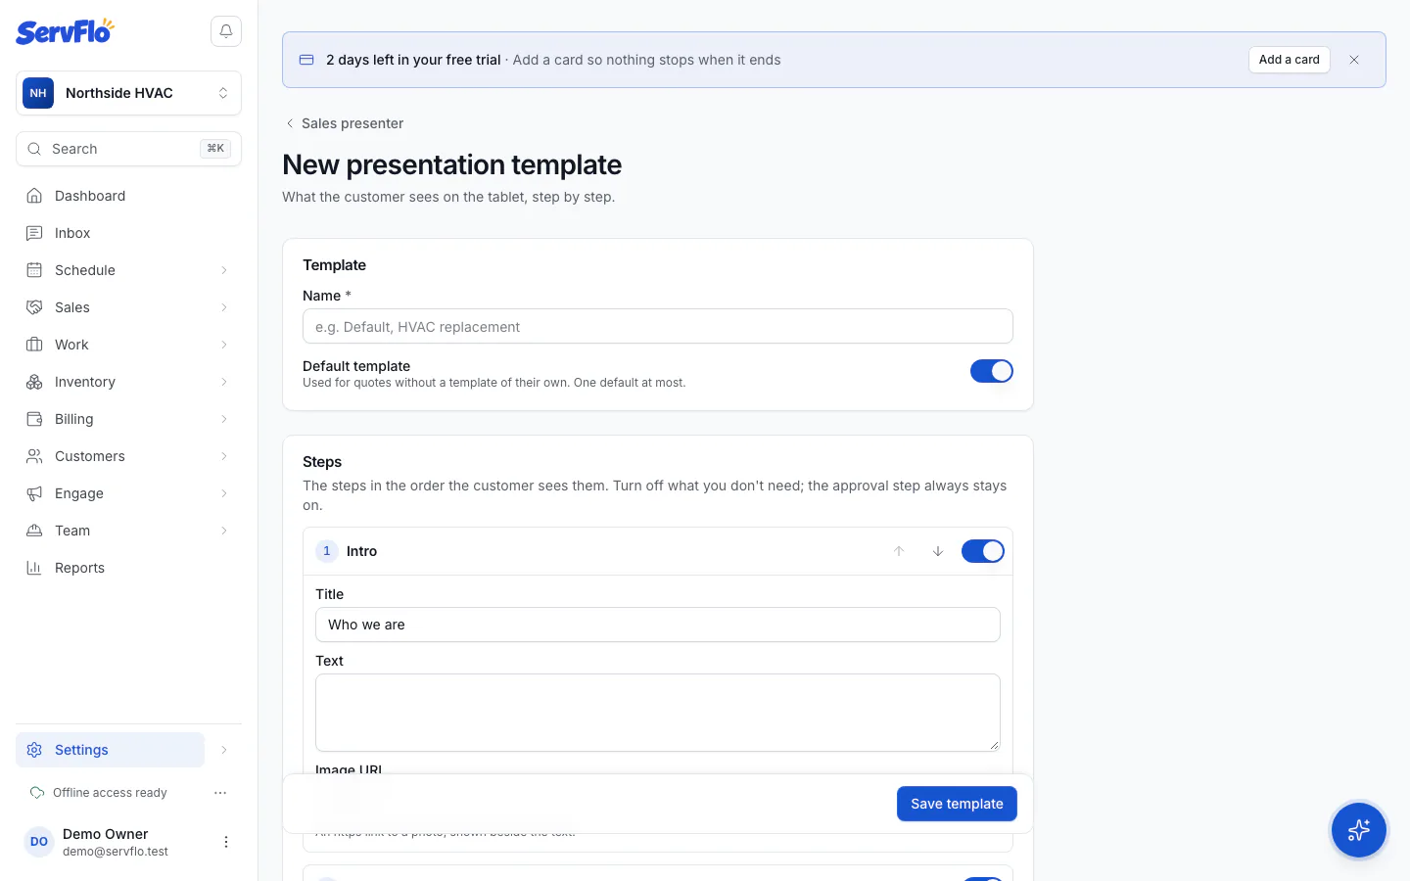This screenshot has width=1410, height=881.
Task: Click the DO user avatar
Action: coord(39,842)
